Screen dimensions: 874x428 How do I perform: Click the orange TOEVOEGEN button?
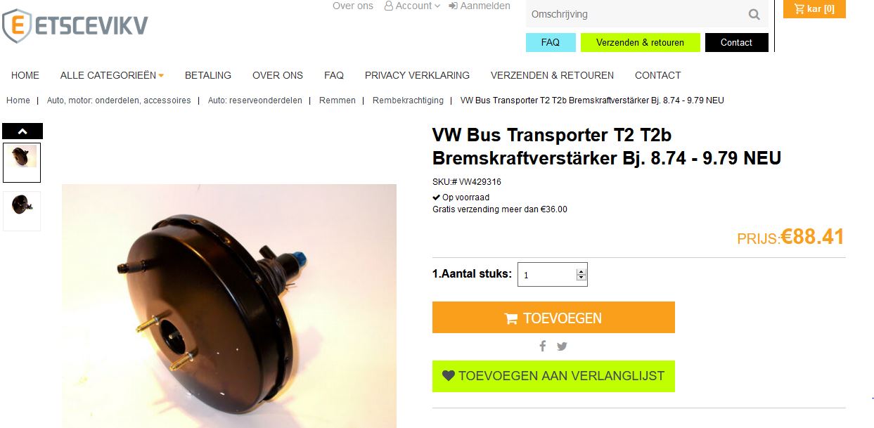pos(553,318)
